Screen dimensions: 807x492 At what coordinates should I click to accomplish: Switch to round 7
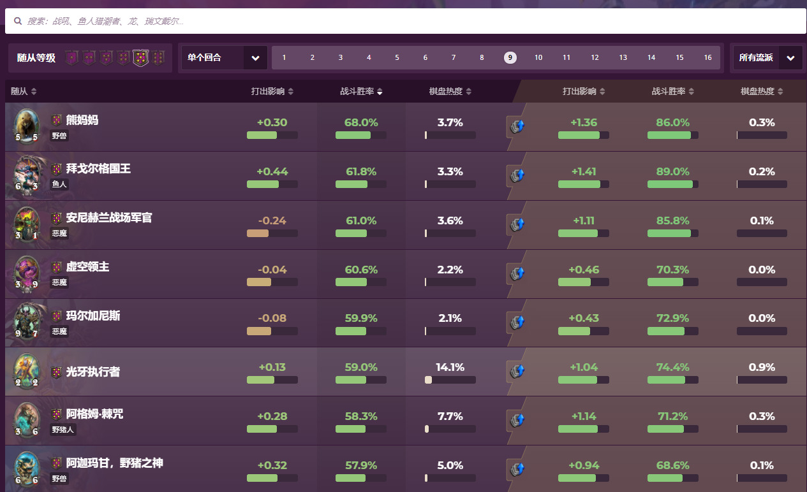[x=454, y=58]
